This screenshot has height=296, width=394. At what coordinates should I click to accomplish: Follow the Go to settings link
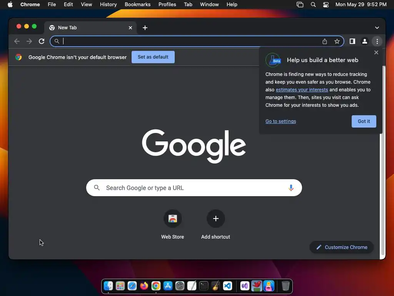click(280, 121)
